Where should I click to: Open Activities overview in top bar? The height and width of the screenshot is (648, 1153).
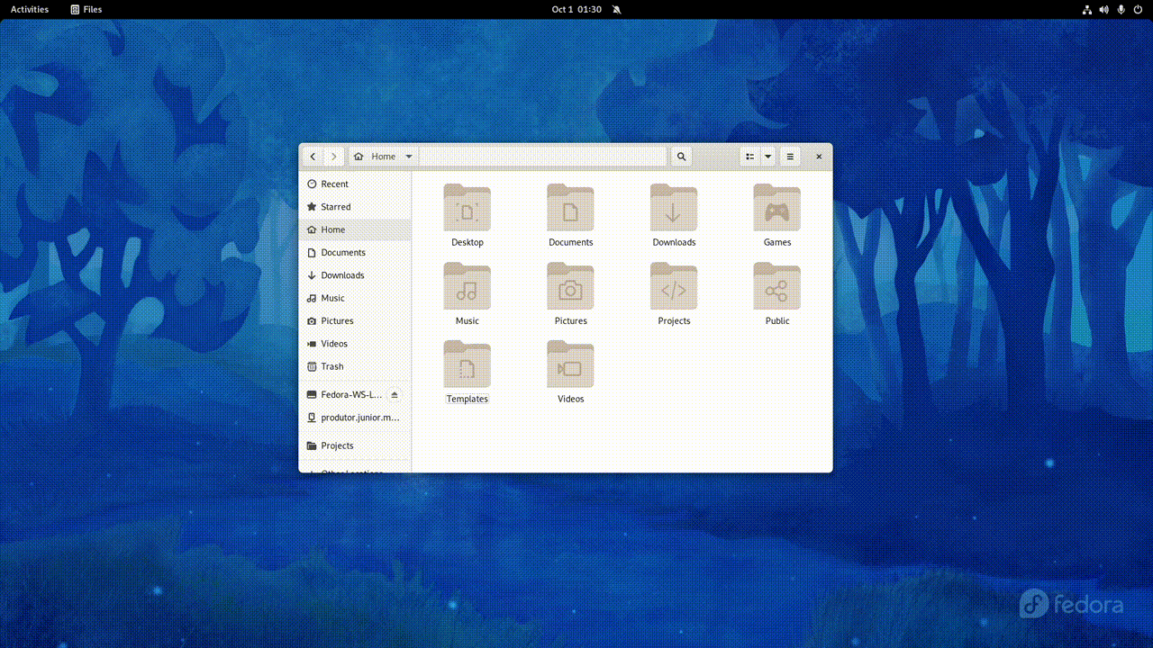pos(30,9)
